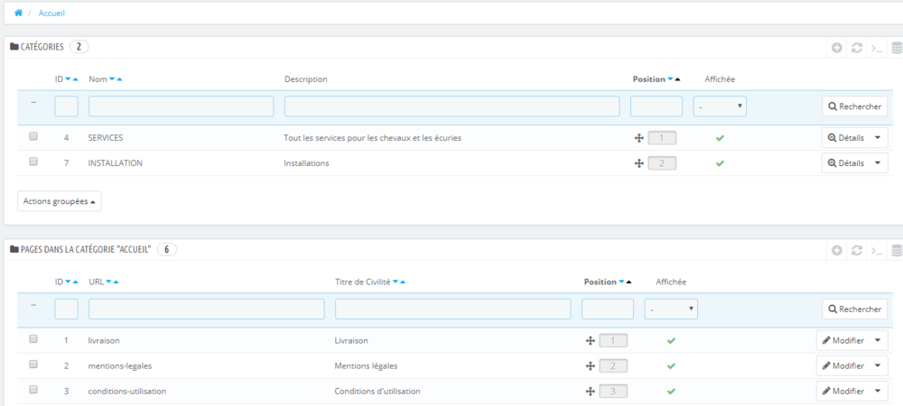903x406 pixels.
Task: Show SQL query for the pages list
Action: (x=877, y=250)
